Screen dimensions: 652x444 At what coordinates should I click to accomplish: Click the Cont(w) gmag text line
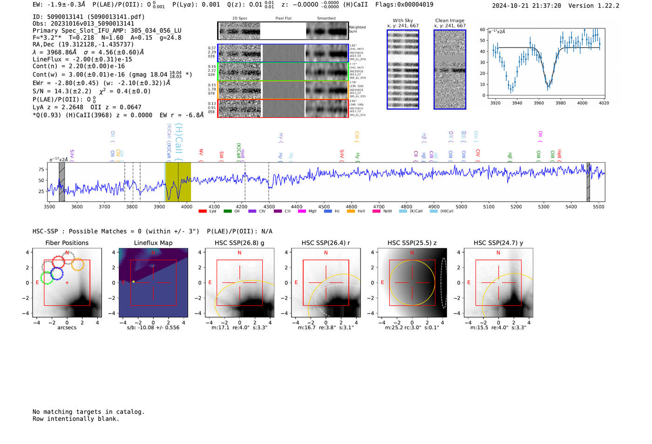click(112, 74)
